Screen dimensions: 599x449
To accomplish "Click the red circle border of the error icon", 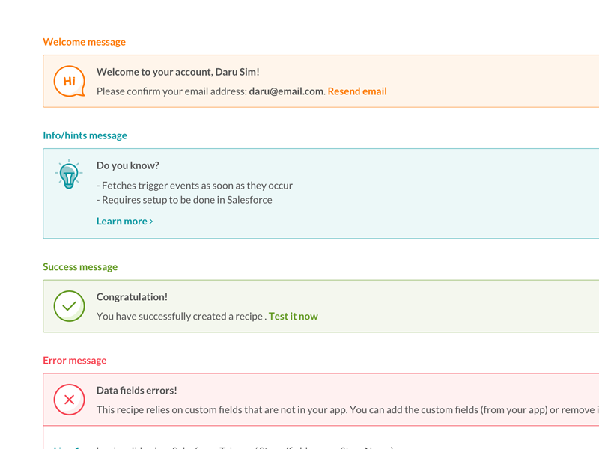I will (x=69, y=385).
